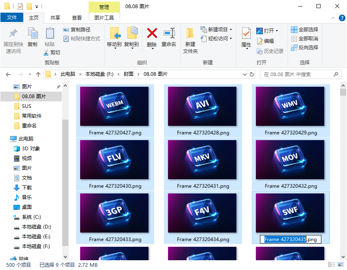Open 桌面 in navigation pane
Screen dimensions: 347x270
[27, 207]
